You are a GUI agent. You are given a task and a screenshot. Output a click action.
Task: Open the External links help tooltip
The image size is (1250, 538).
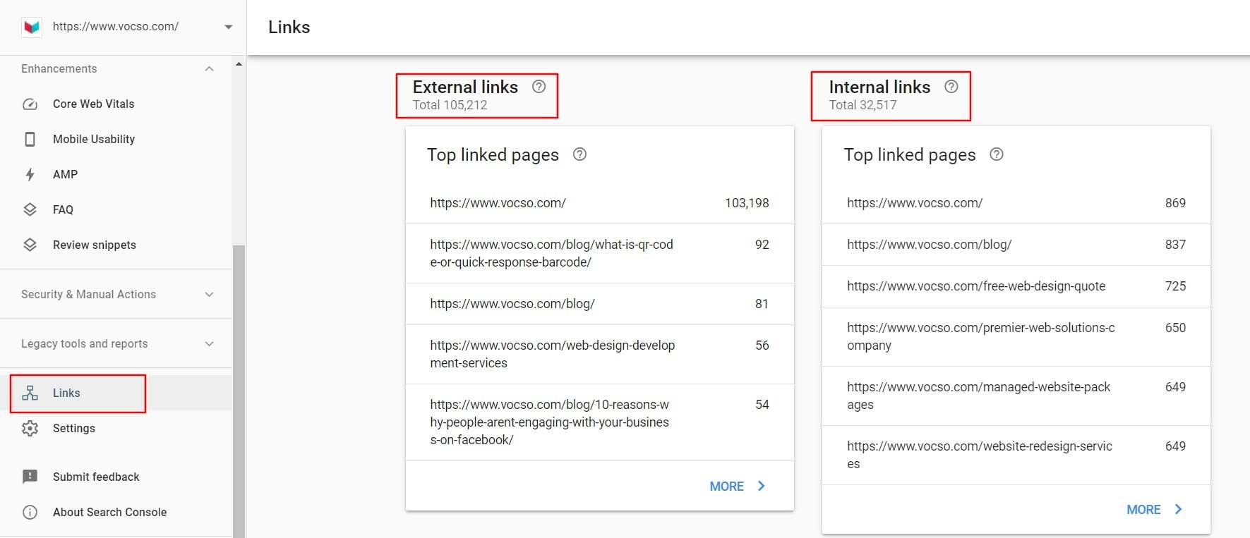pos(539,86)
